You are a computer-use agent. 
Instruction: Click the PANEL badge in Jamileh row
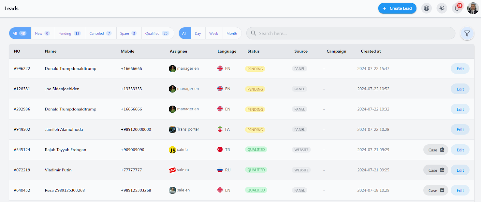coord(299,130)
